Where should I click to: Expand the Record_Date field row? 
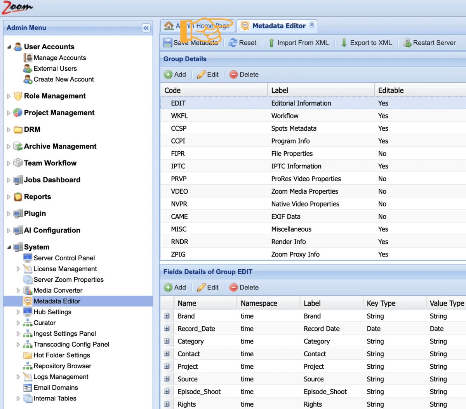coord(167,329)
